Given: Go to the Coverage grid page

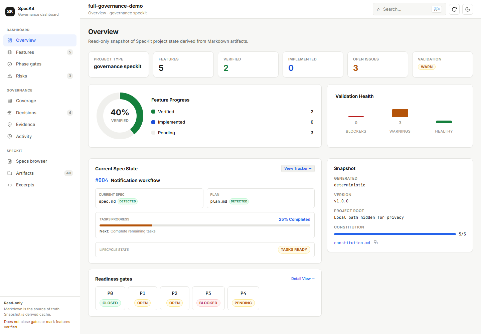Looking at the screenshot, I should coord(40,101).
